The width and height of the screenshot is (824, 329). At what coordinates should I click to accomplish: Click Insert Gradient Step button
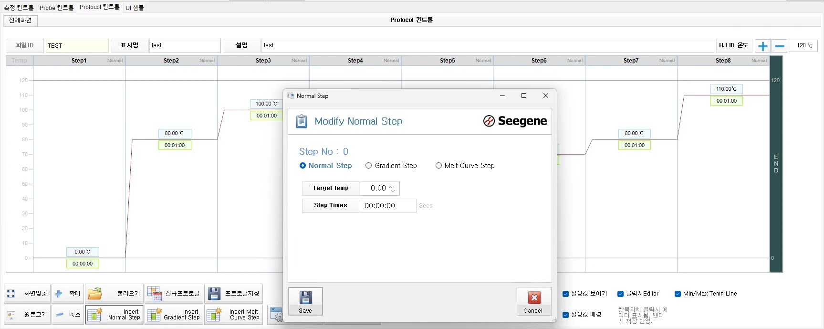pyautogui.click(x=174, y=315)
